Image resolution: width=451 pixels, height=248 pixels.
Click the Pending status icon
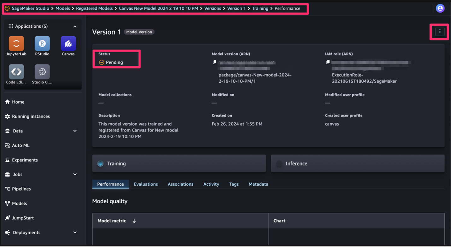pyautogui.click(x=102, y=62)
